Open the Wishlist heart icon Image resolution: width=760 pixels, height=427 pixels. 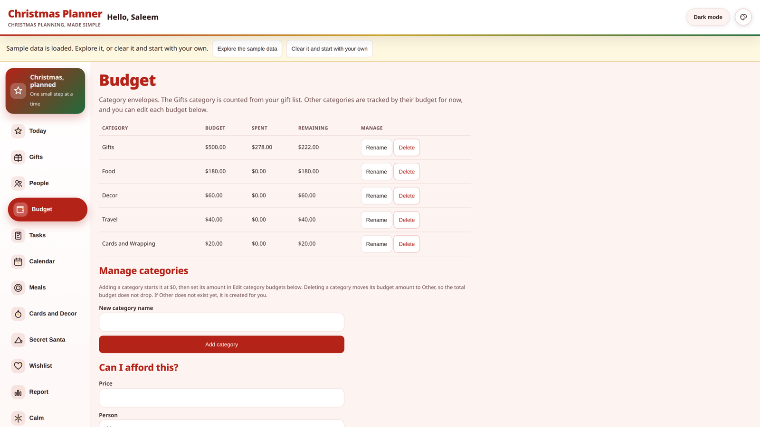[18, 366]
